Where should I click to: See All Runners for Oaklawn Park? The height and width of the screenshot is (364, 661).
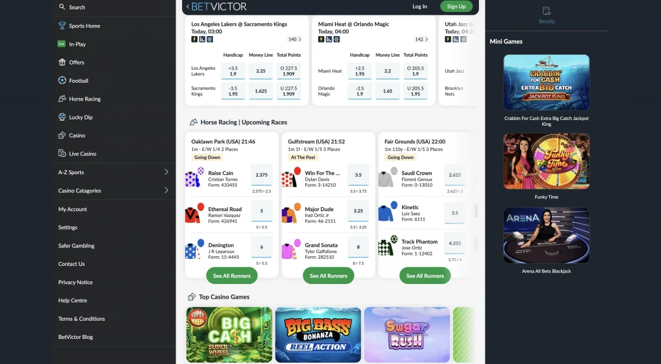click(x=232, y=276)
